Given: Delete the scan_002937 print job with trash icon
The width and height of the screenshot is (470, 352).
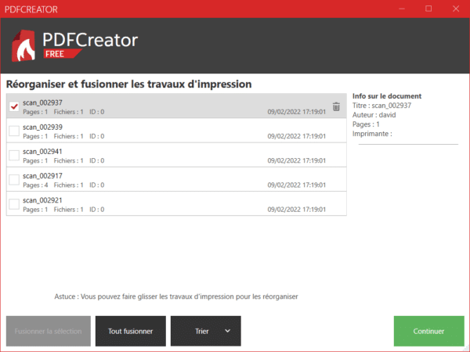Looking at the screenshot, I should point(336,106).
